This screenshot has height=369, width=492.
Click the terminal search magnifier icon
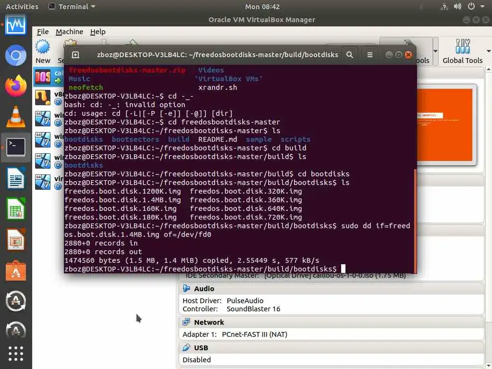(x=350, y=55)
